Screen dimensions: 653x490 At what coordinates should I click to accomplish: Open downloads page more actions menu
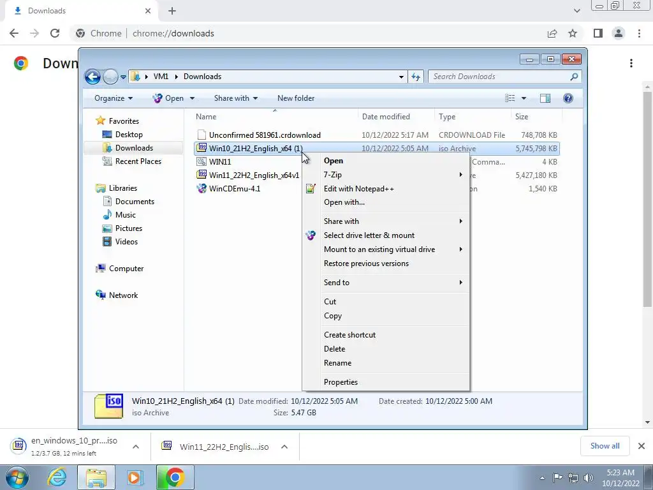click(x=631, y=63)
